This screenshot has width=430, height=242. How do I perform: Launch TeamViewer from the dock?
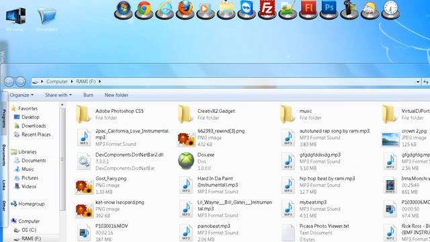click(x=247, y=9)
